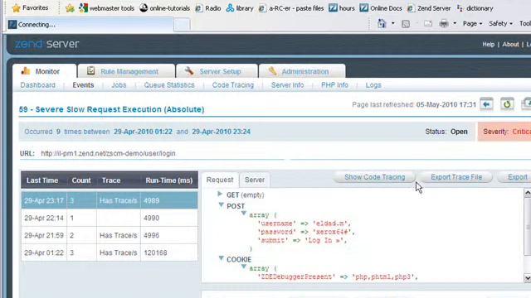Click the back arrow icon button
This screenshot has height=298, width=531.
pyautogui.click(x=486, y=104)
